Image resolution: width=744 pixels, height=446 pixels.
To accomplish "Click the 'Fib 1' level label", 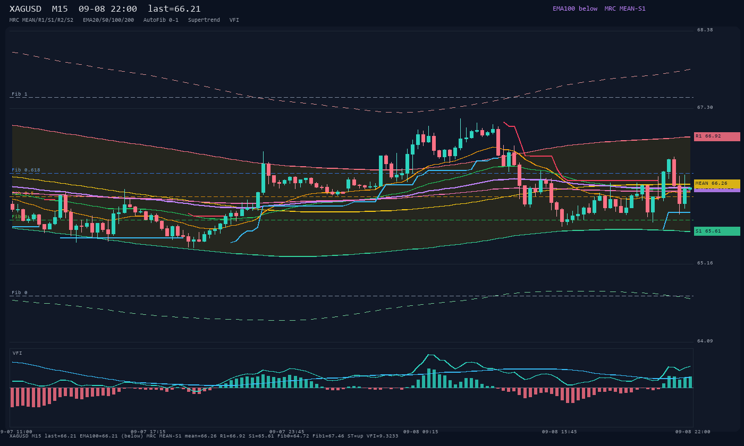I will click(20, 94).
